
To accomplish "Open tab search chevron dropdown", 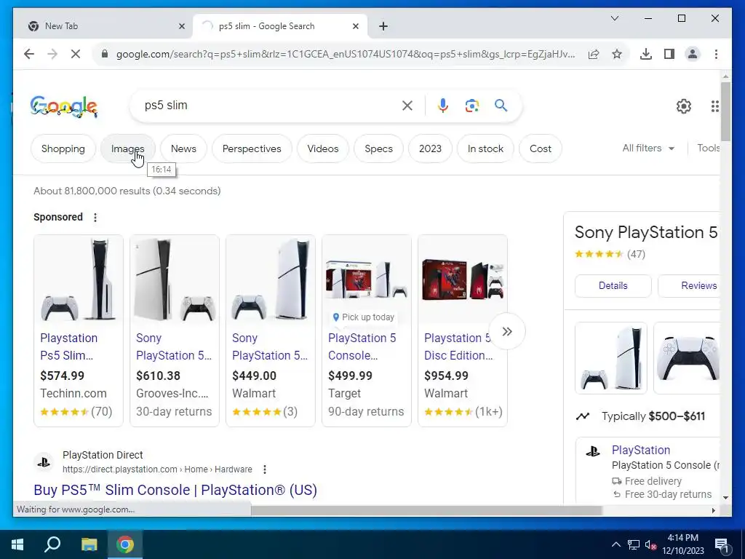I will click(x=614, y=18).
